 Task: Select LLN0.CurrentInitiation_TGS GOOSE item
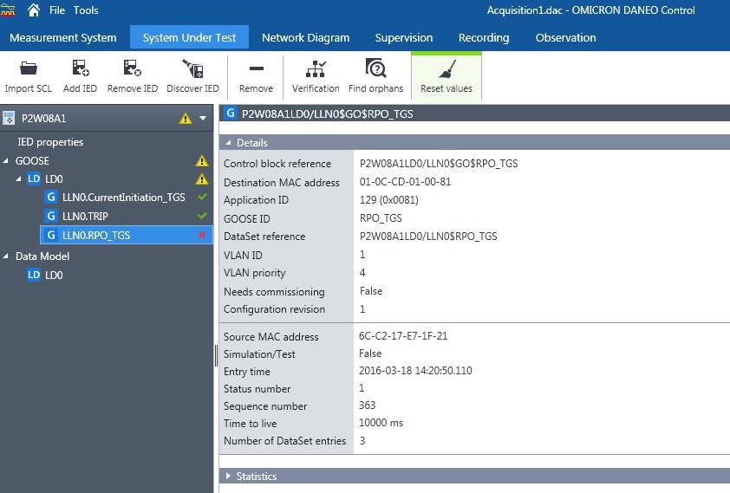[x=123, y=198]
